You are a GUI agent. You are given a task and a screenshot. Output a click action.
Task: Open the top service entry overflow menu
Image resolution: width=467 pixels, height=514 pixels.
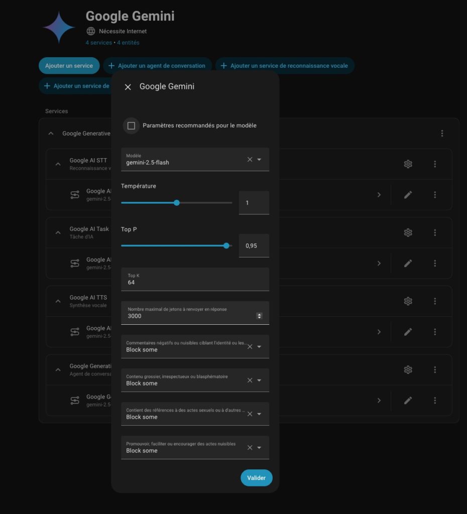[442, 134]
